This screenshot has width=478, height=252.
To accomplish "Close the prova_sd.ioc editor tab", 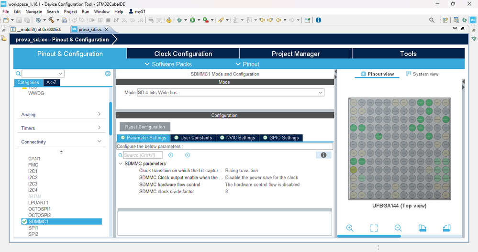I will (106, 29).
